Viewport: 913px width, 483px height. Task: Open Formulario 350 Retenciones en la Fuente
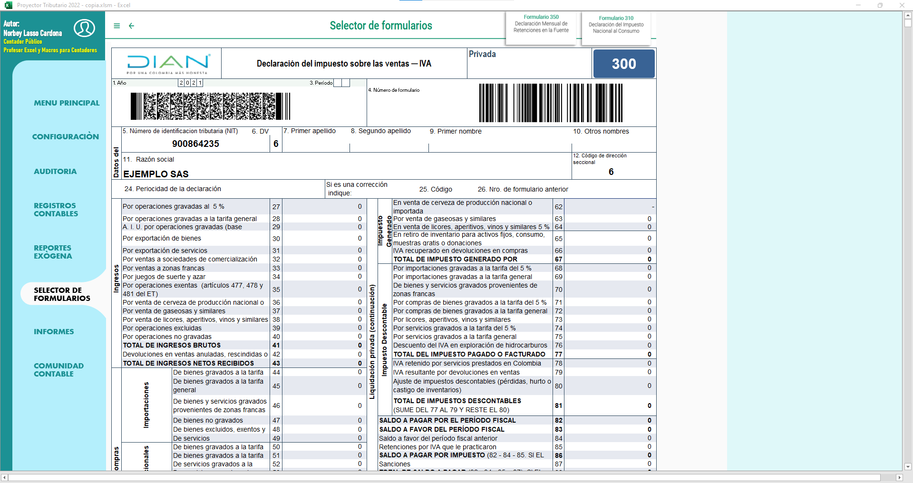coord(541,28)
